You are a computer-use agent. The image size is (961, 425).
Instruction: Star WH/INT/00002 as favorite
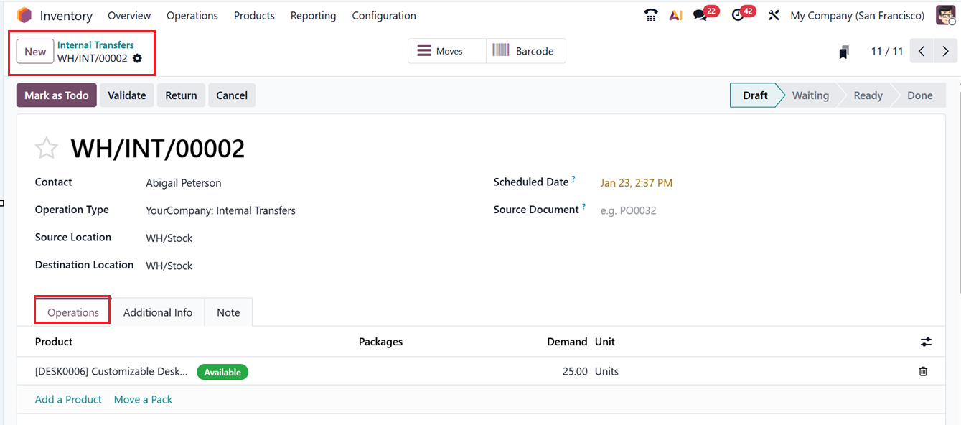pos(46,147)
